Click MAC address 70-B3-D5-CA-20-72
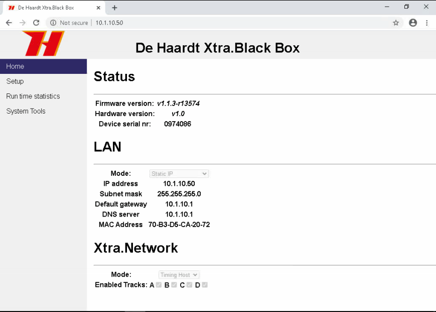Image resolution: width=436 pixels, height=312 pixels. tap(179, 225)
